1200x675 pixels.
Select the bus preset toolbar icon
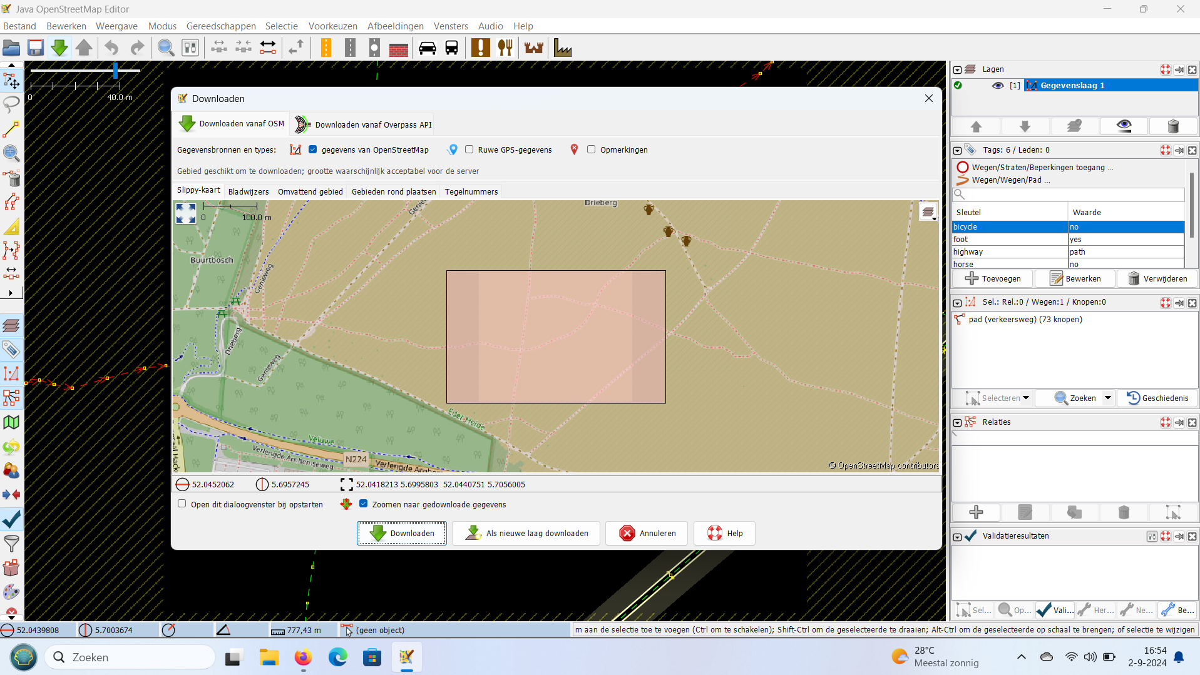[x=451, y=48]
